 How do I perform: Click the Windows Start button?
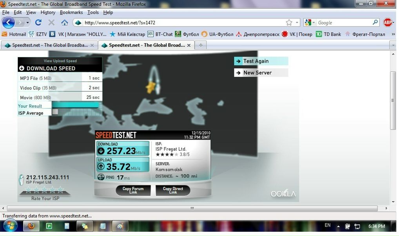pyautogui.click(x=10, y=226)
